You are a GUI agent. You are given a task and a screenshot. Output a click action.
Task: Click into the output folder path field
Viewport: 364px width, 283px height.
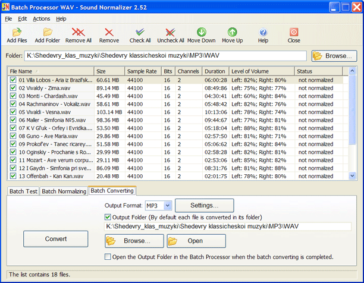227,227
